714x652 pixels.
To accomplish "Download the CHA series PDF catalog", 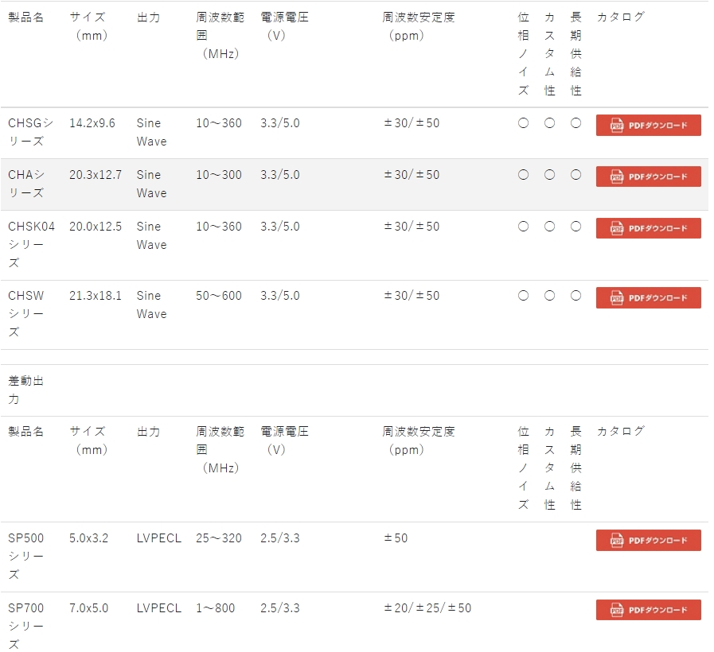I will pyautogui.click(x=648, y=177).
